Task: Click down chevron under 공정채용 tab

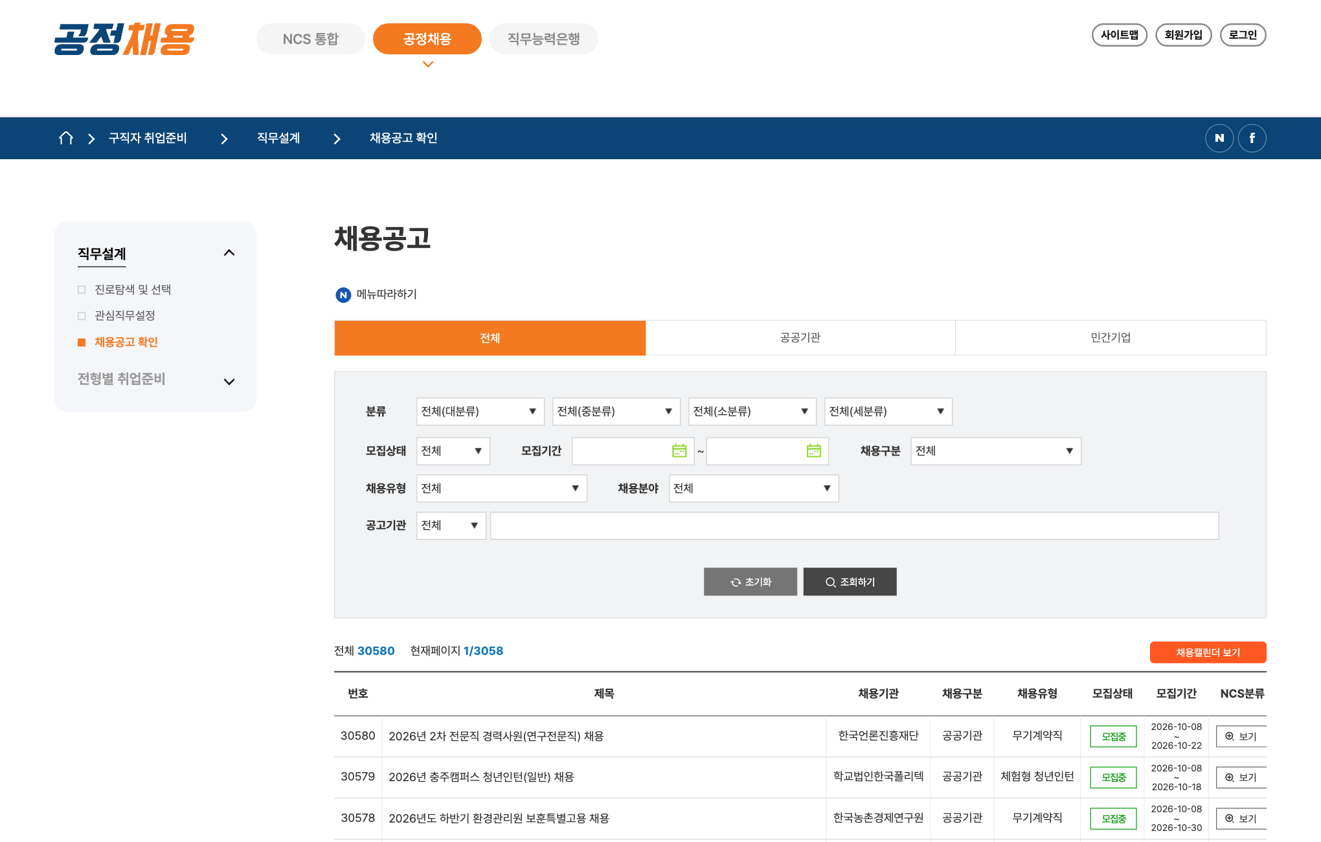Action: 427,64
